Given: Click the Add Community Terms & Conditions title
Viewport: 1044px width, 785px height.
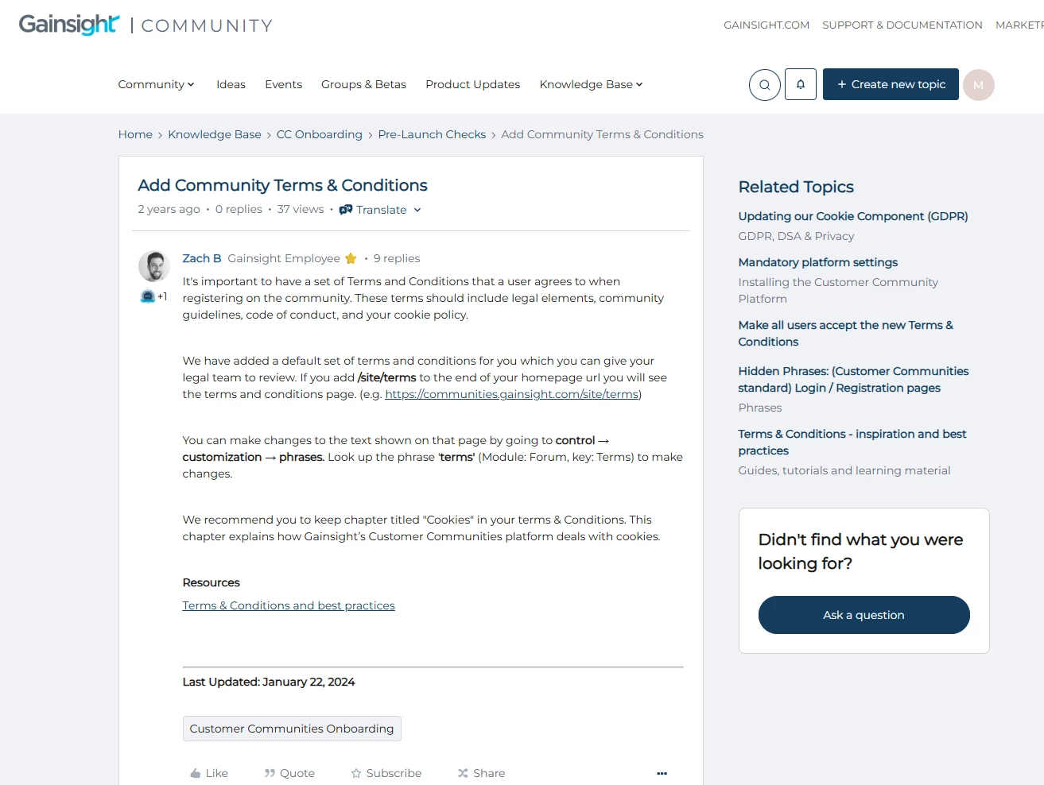Looking at the screenshot, I should (282, 185).
